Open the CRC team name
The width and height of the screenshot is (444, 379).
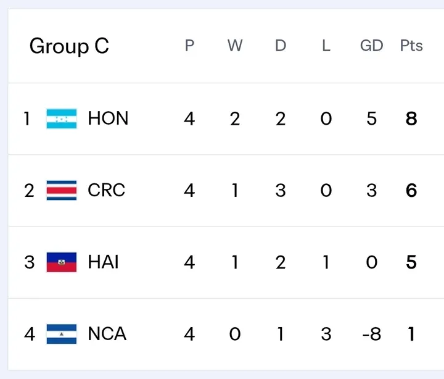pyautogui.click(x=106, y=190)
